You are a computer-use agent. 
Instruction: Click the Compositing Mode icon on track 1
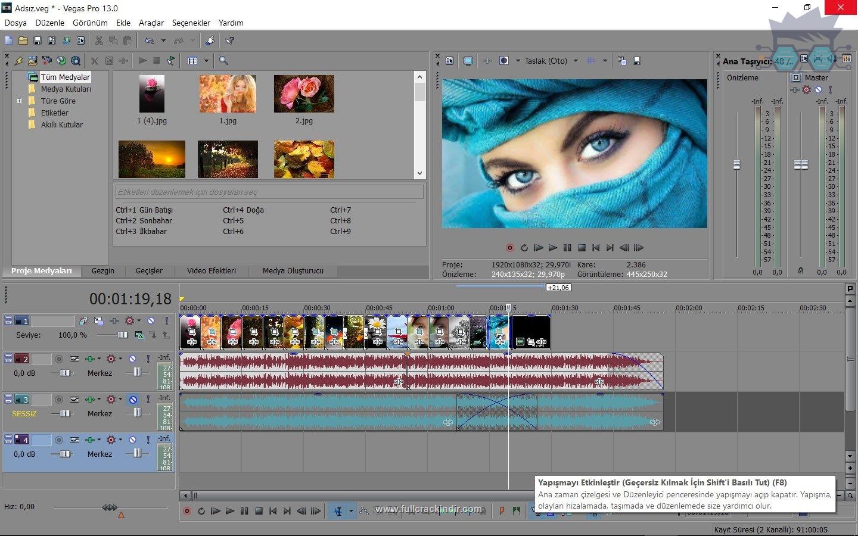tap(139, 335)
